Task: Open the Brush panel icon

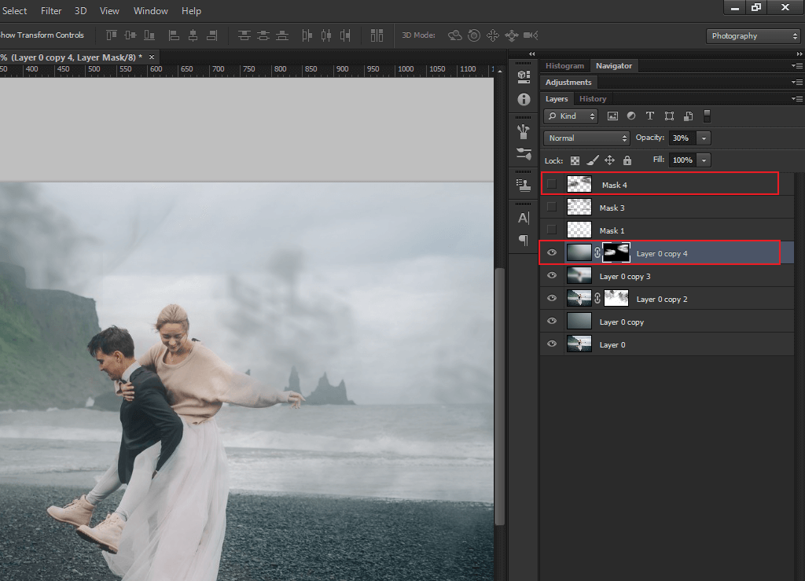Action: pos(524,153)
